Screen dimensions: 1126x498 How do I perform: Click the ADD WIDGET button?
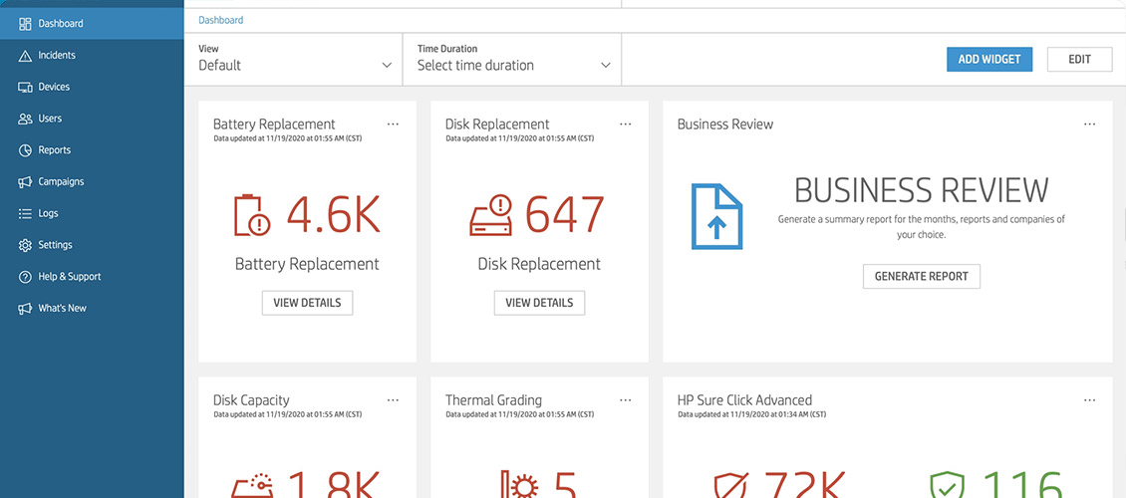point(988,60)
